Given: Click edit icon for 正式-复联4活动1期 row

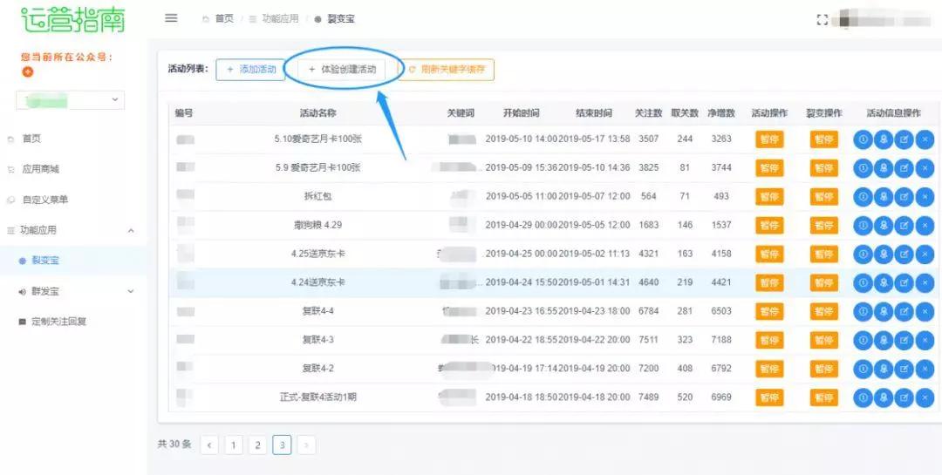Looking at the screenshot, I should click(x=904, y=398).
